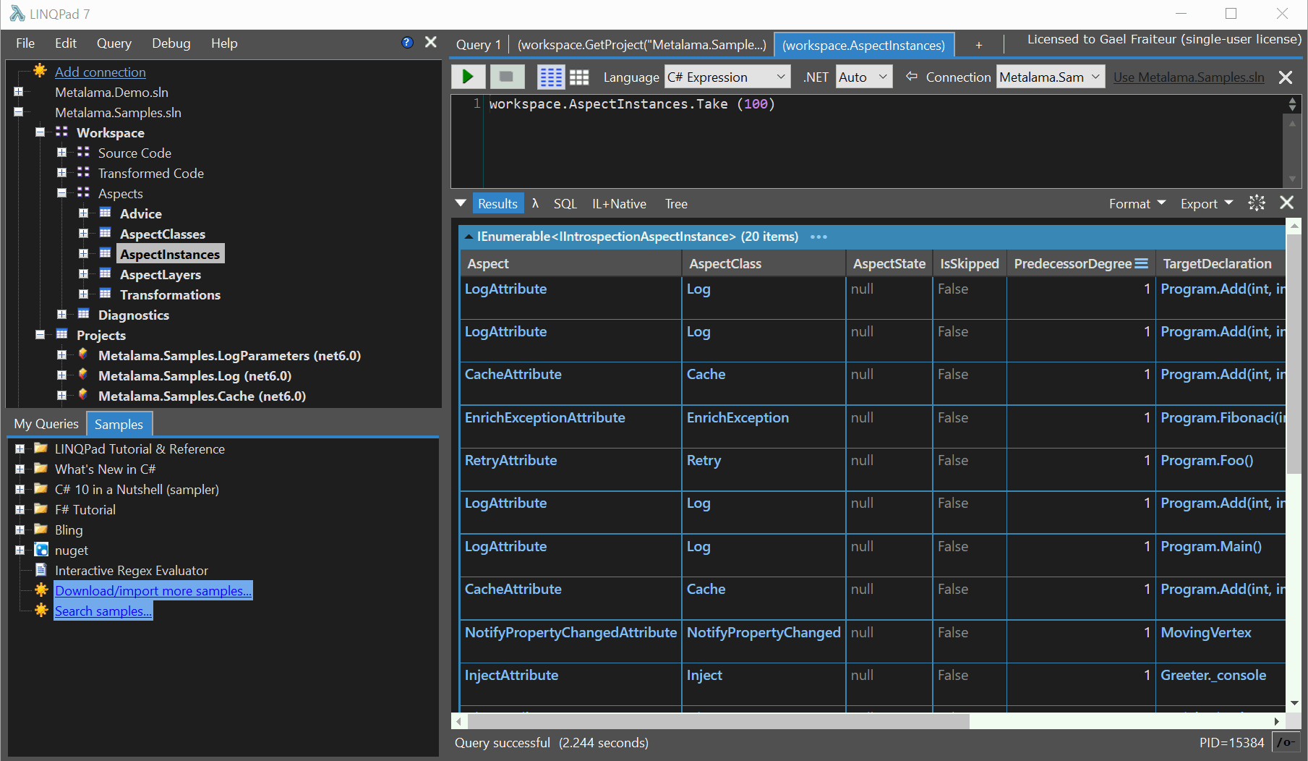
Task: Click the editor vertical scrollbar down arrow
Action: click(1293, 179)
